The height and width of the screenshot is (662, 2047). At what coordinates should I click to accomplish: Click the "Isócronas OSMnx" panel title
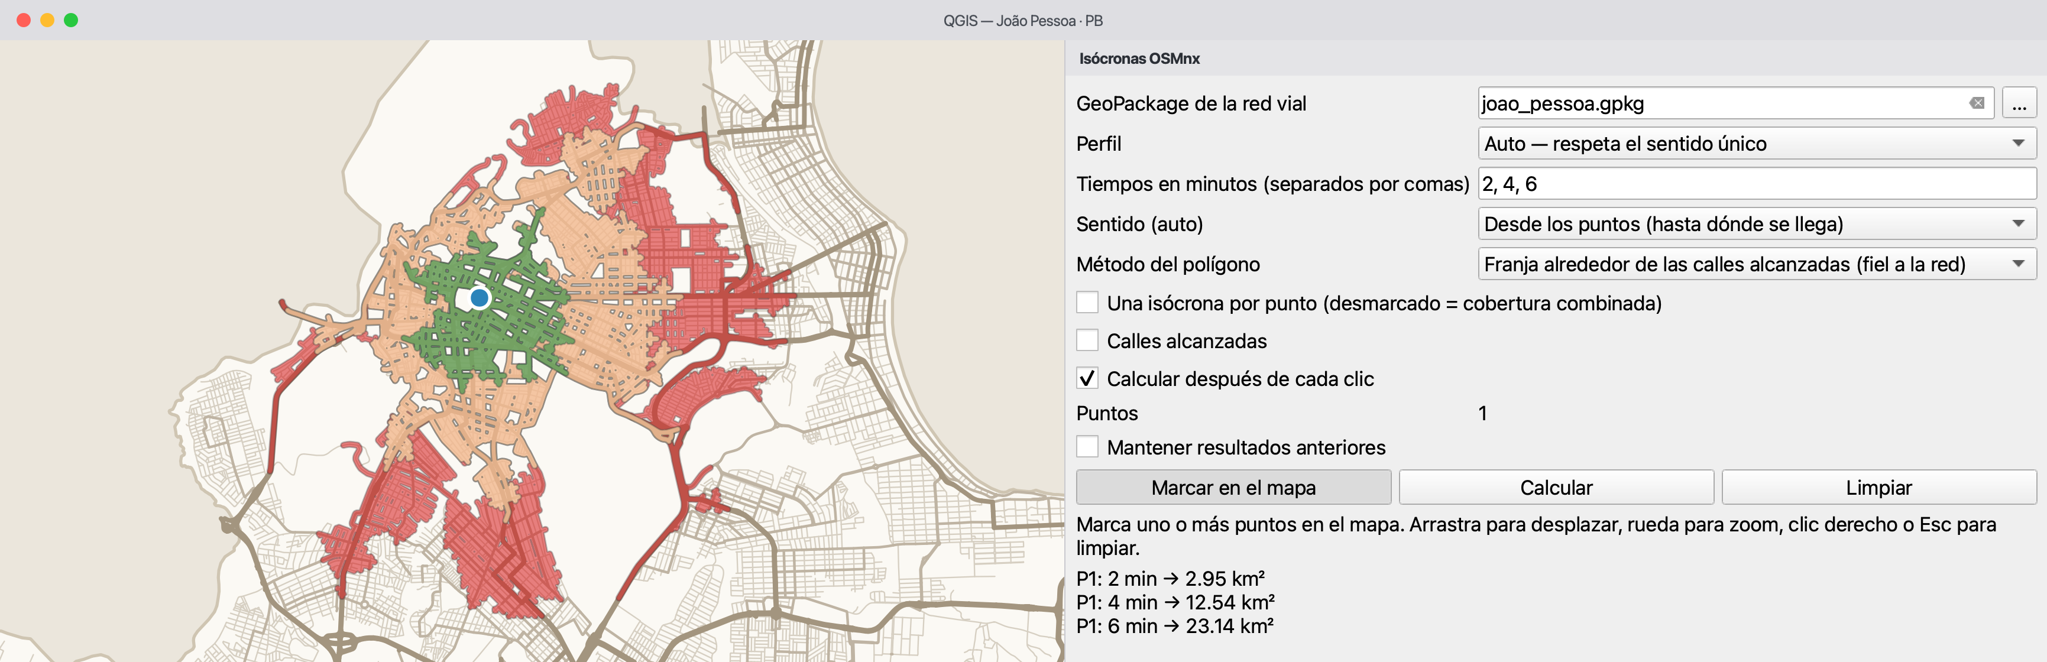1139,59
